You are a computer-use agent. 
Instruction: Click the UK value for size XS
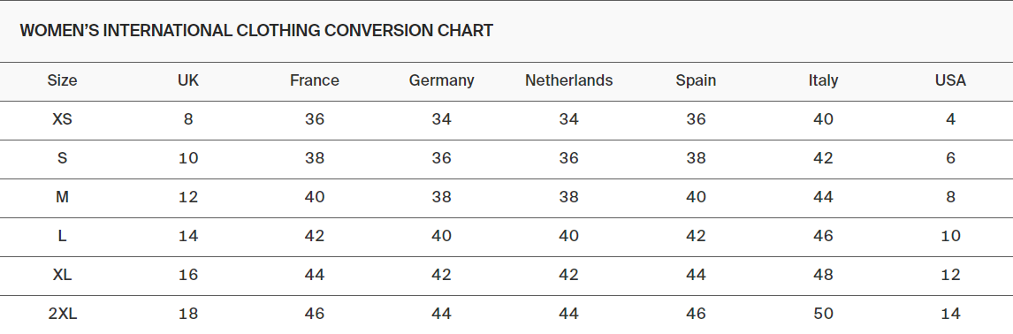point(188,119)
